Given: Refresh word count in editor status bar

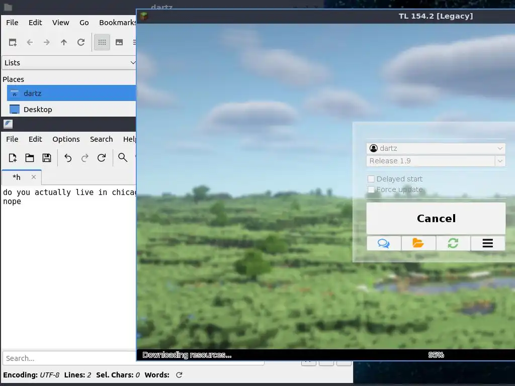Looking at the screenshot, I should coord(179,375).
